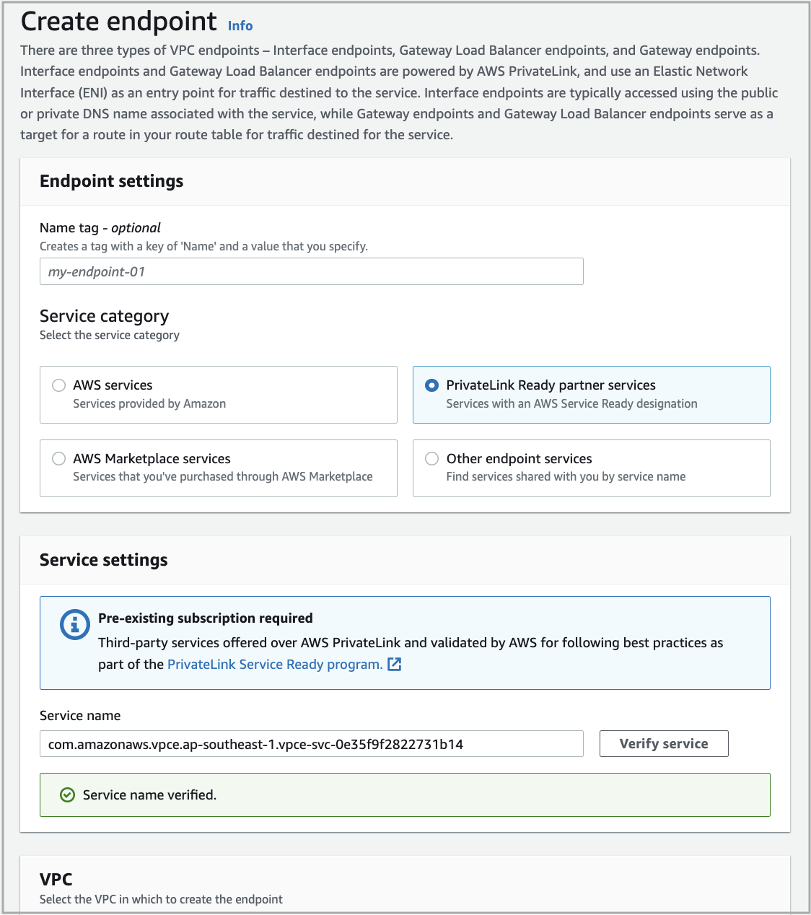Click inside the Name tag input field
The image size is (811, 915).
(x=311, y=271)
